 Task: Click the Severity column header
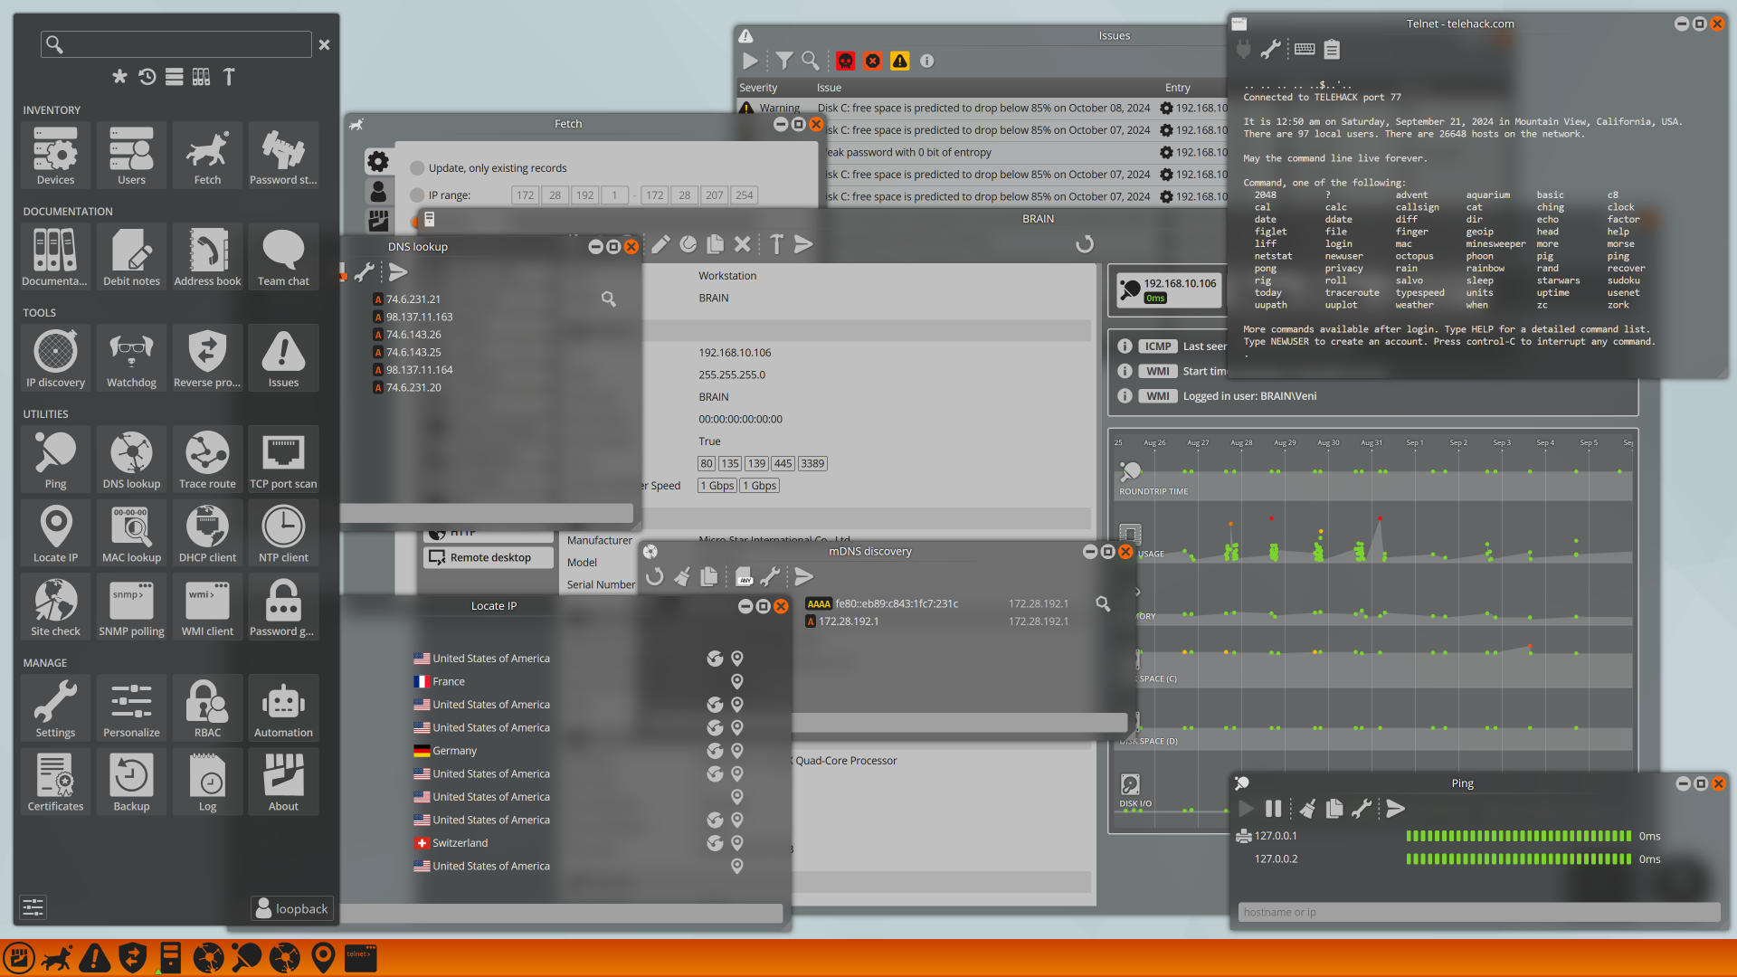[758, 88]
